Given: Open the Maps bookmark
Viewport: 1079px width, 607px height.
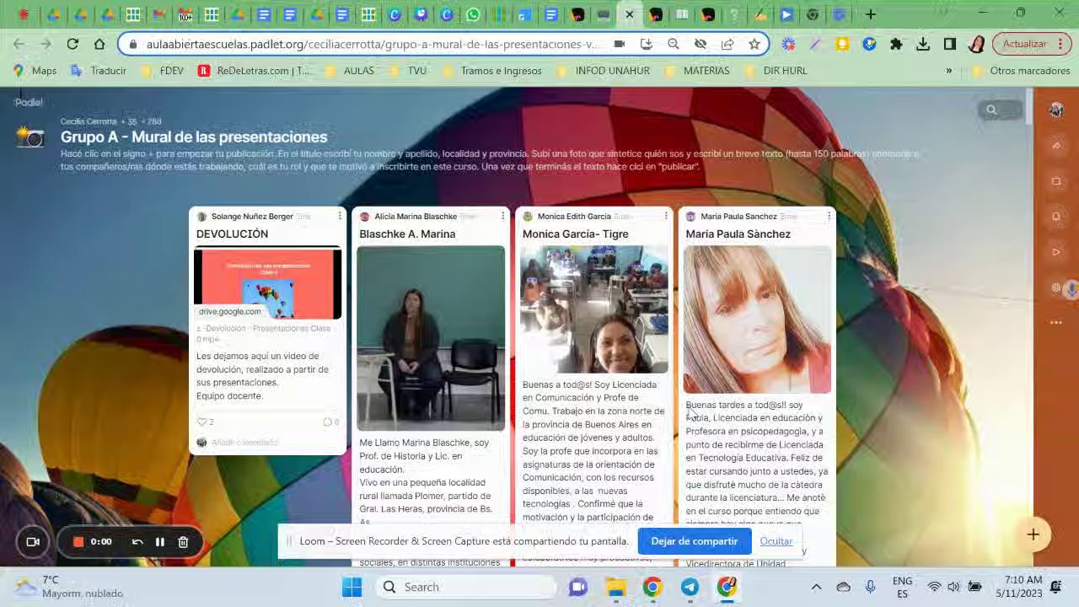Looking at the screenshot, I should point(35,71).
